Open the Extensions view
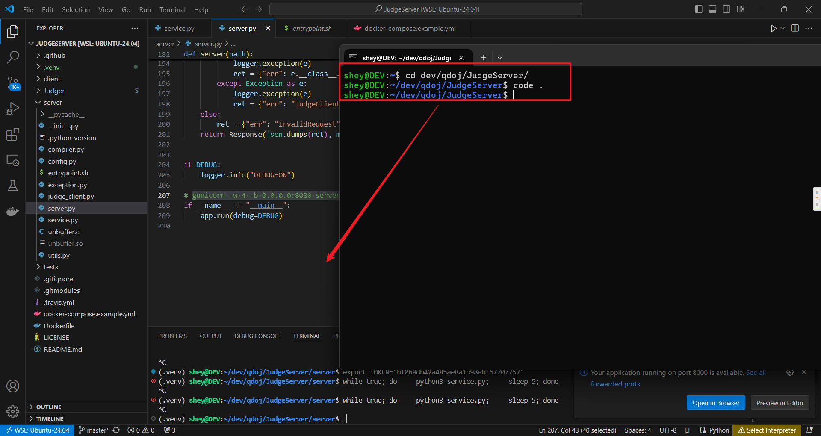 (x=13, y=135)
